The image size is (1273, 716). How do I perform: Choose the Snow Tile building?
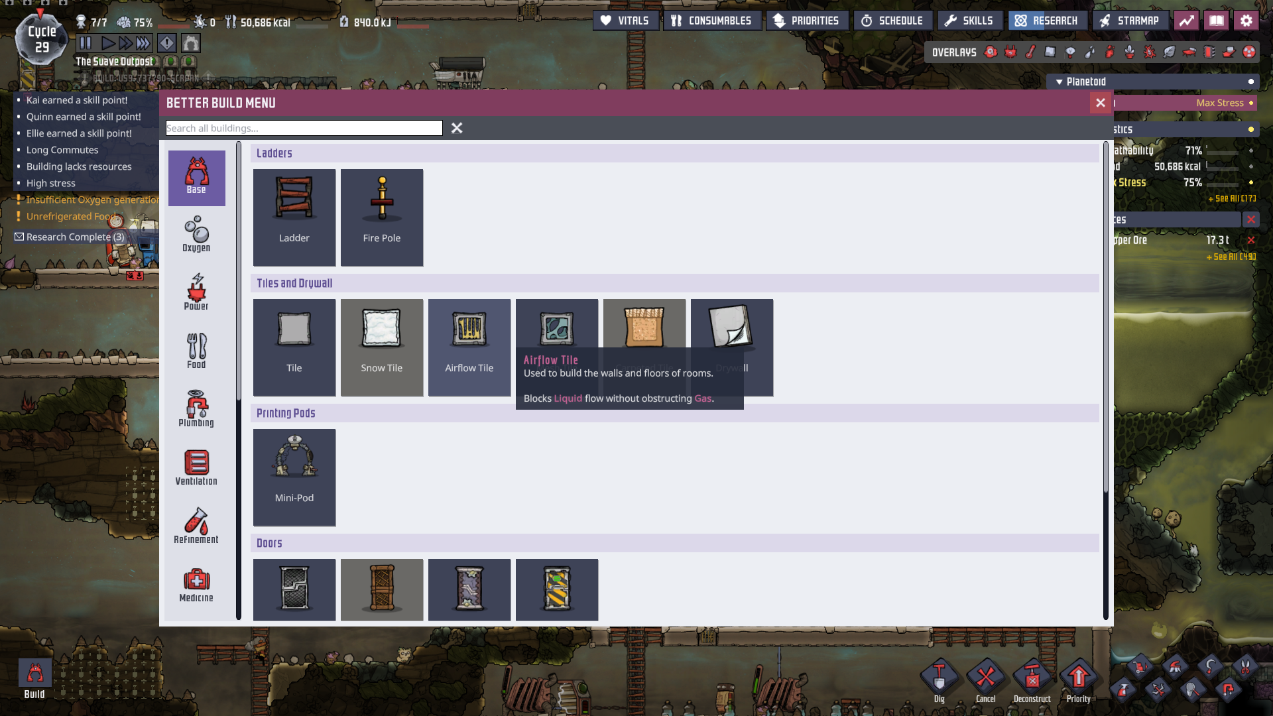382,347
